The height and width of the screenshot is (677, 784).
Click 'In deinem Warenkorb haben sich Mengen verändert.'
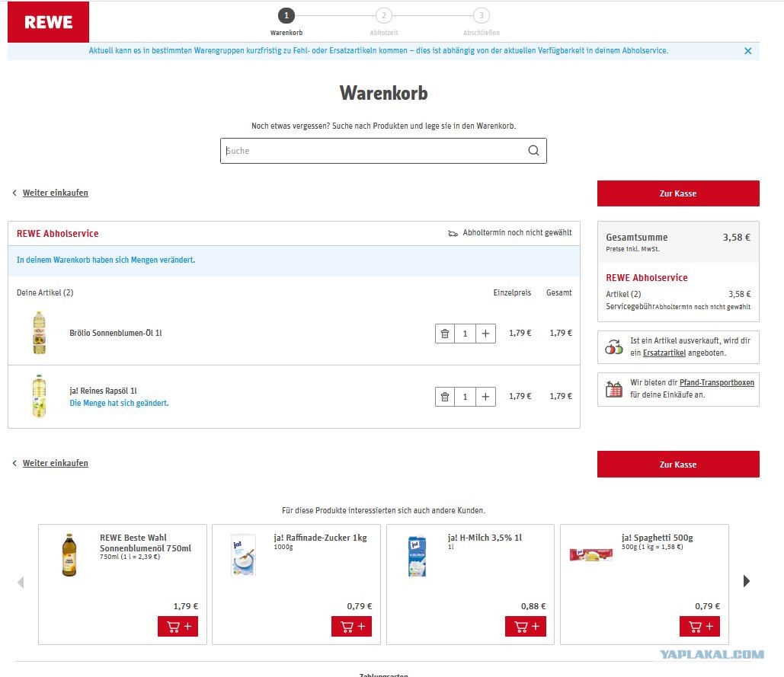[x=106, y=260]
